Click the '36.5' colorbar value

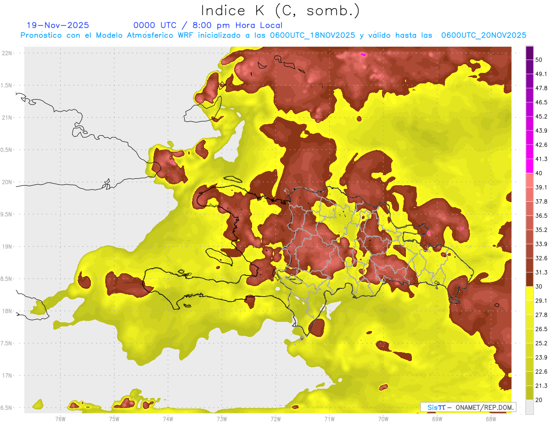click(x=542, y=215)
